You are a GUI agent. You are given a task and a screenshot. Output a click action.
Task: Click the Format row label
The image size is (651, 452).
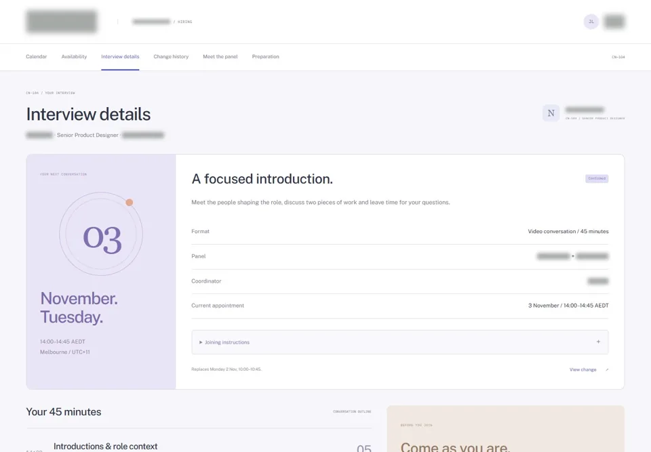click(201, 231)
